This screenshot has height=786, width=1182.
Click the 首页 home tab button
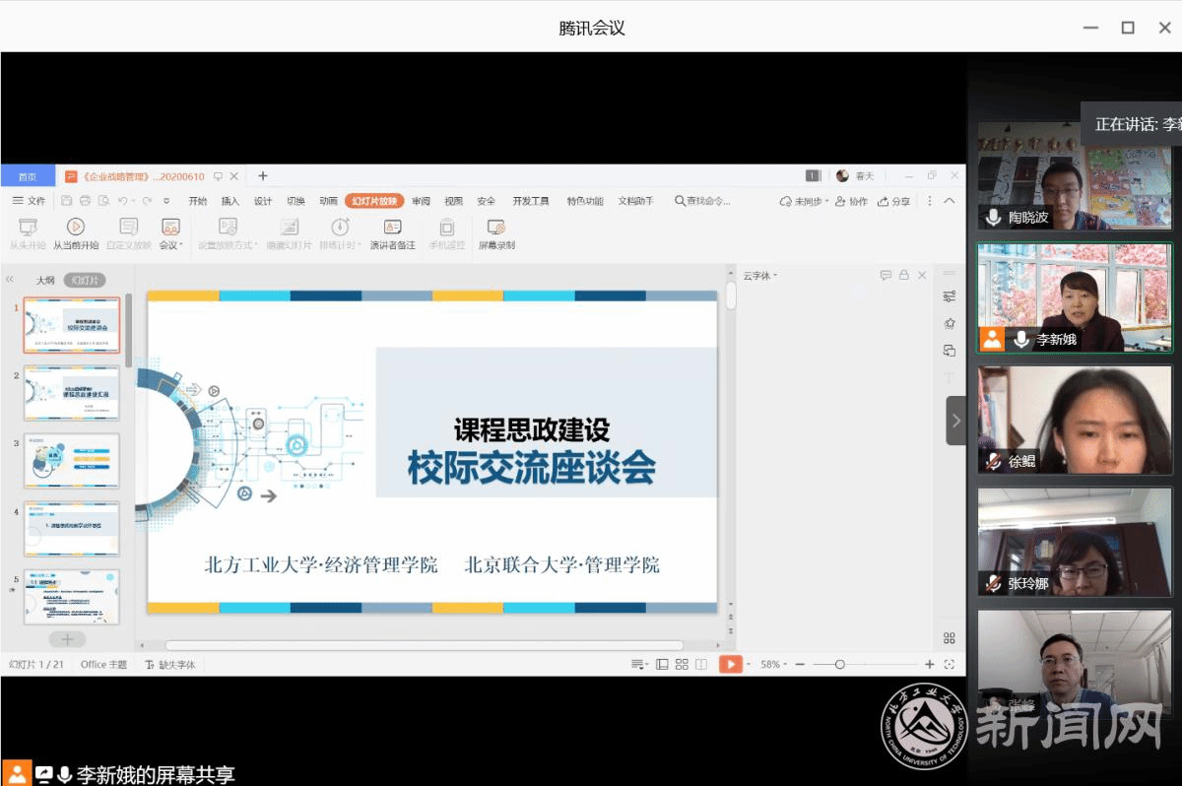pyautogui.click(x=28, y=176)
